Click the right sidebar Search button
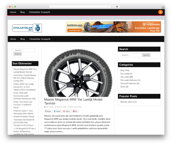The width and height of the screenshot is (172, 145). pos(146,55)
